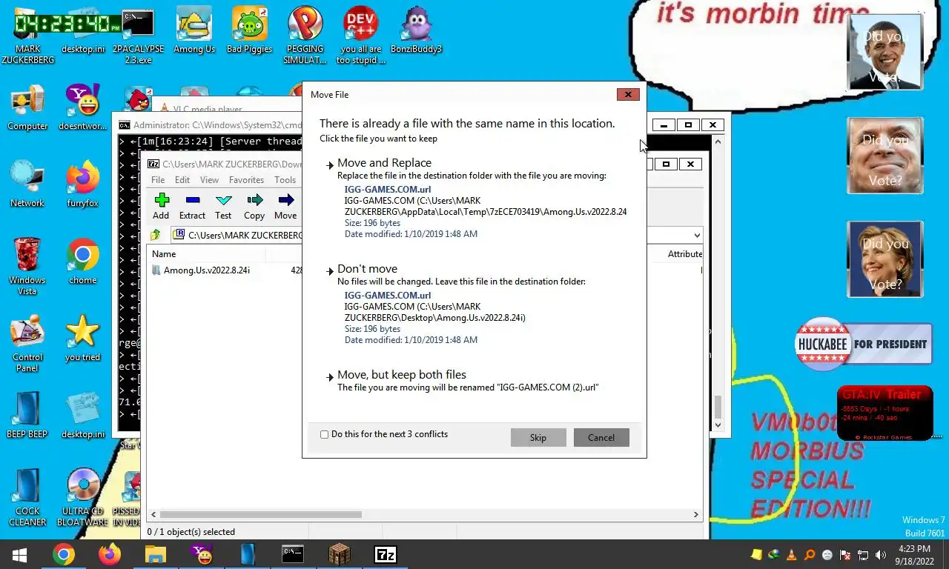
Task: Go up one folder in 7-Zip
Action: coord(156,235)
